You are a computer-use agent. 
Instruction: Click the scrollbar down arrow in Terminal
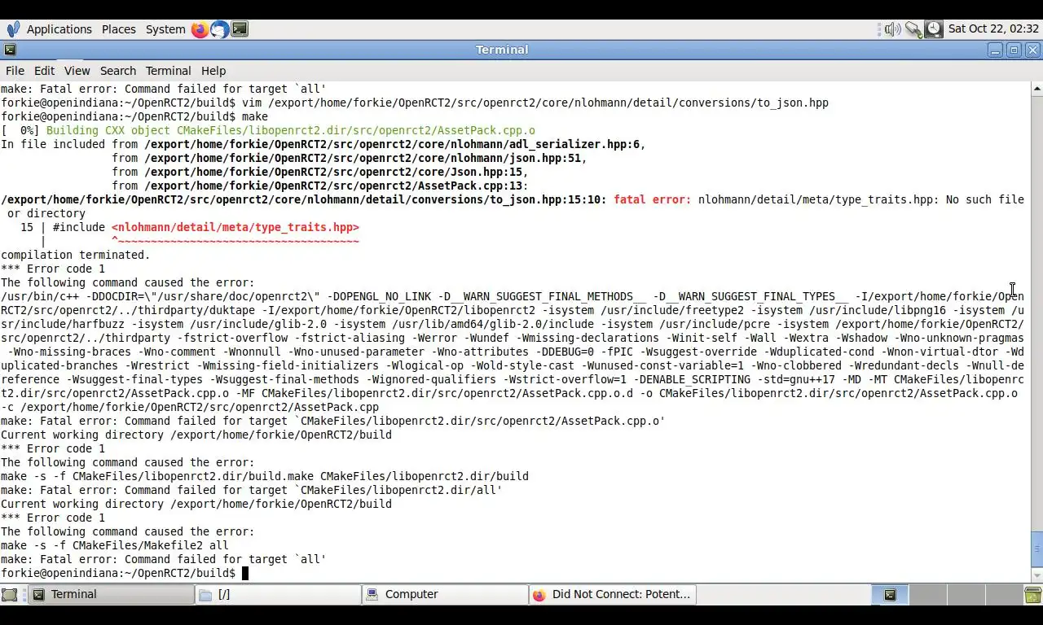click(x=1036, y=575)
